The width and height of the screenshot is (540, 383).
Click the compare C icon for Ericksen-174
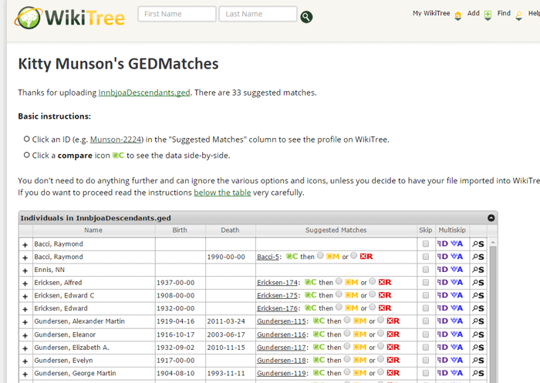point(311,282)
